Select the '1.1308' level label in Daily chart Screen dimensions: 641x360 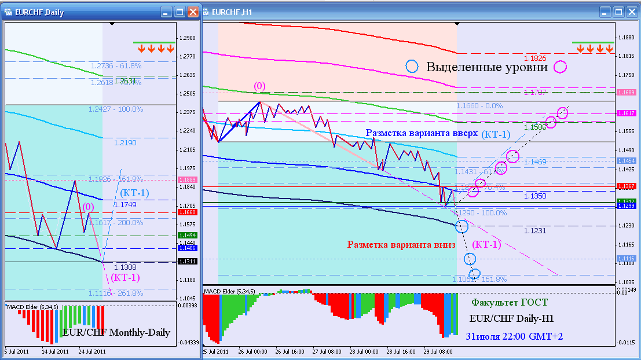pyautogui.click(x=125, y=267)
